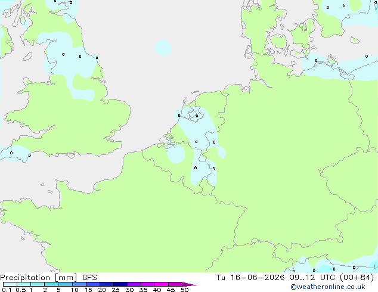Click the isolated round precipitation patch over the North Sea
Screen dimensions: 378x292
point(163,48)
